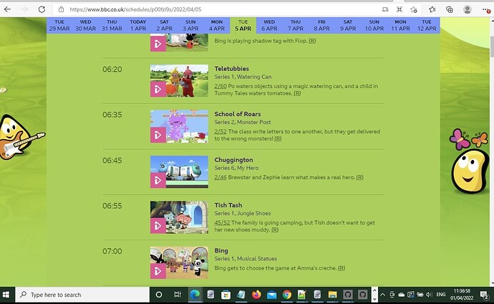Click the browser address bar URL

click(x=135, y=9)
